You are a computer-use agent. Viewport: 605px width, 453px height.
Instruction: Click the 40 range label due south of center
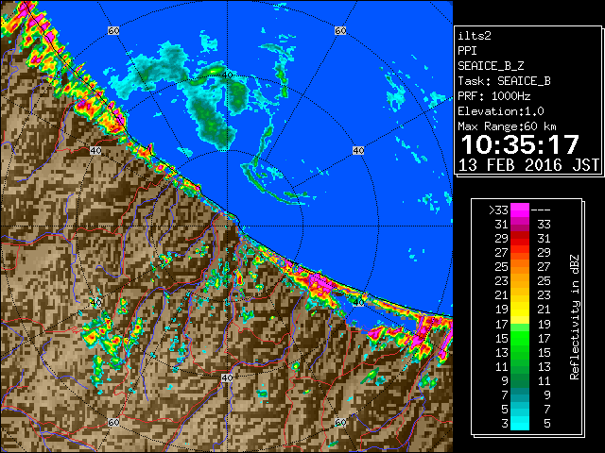[x=227, y=377]
